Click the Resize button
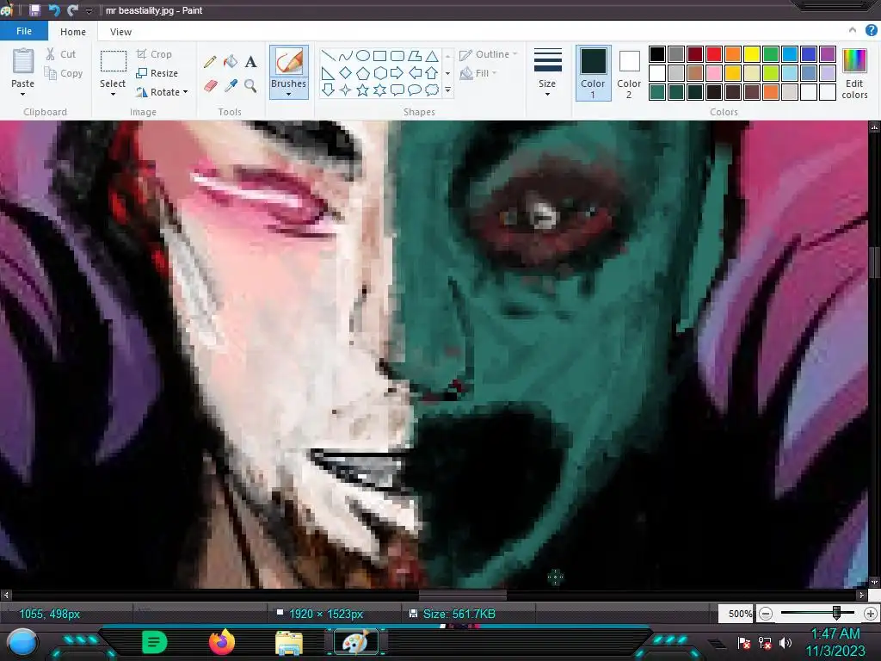881x661 pixels. 157,73
